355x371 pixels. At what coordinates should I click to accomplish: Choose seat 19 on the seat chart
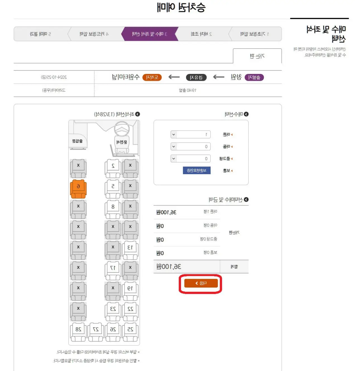[130, 291]
